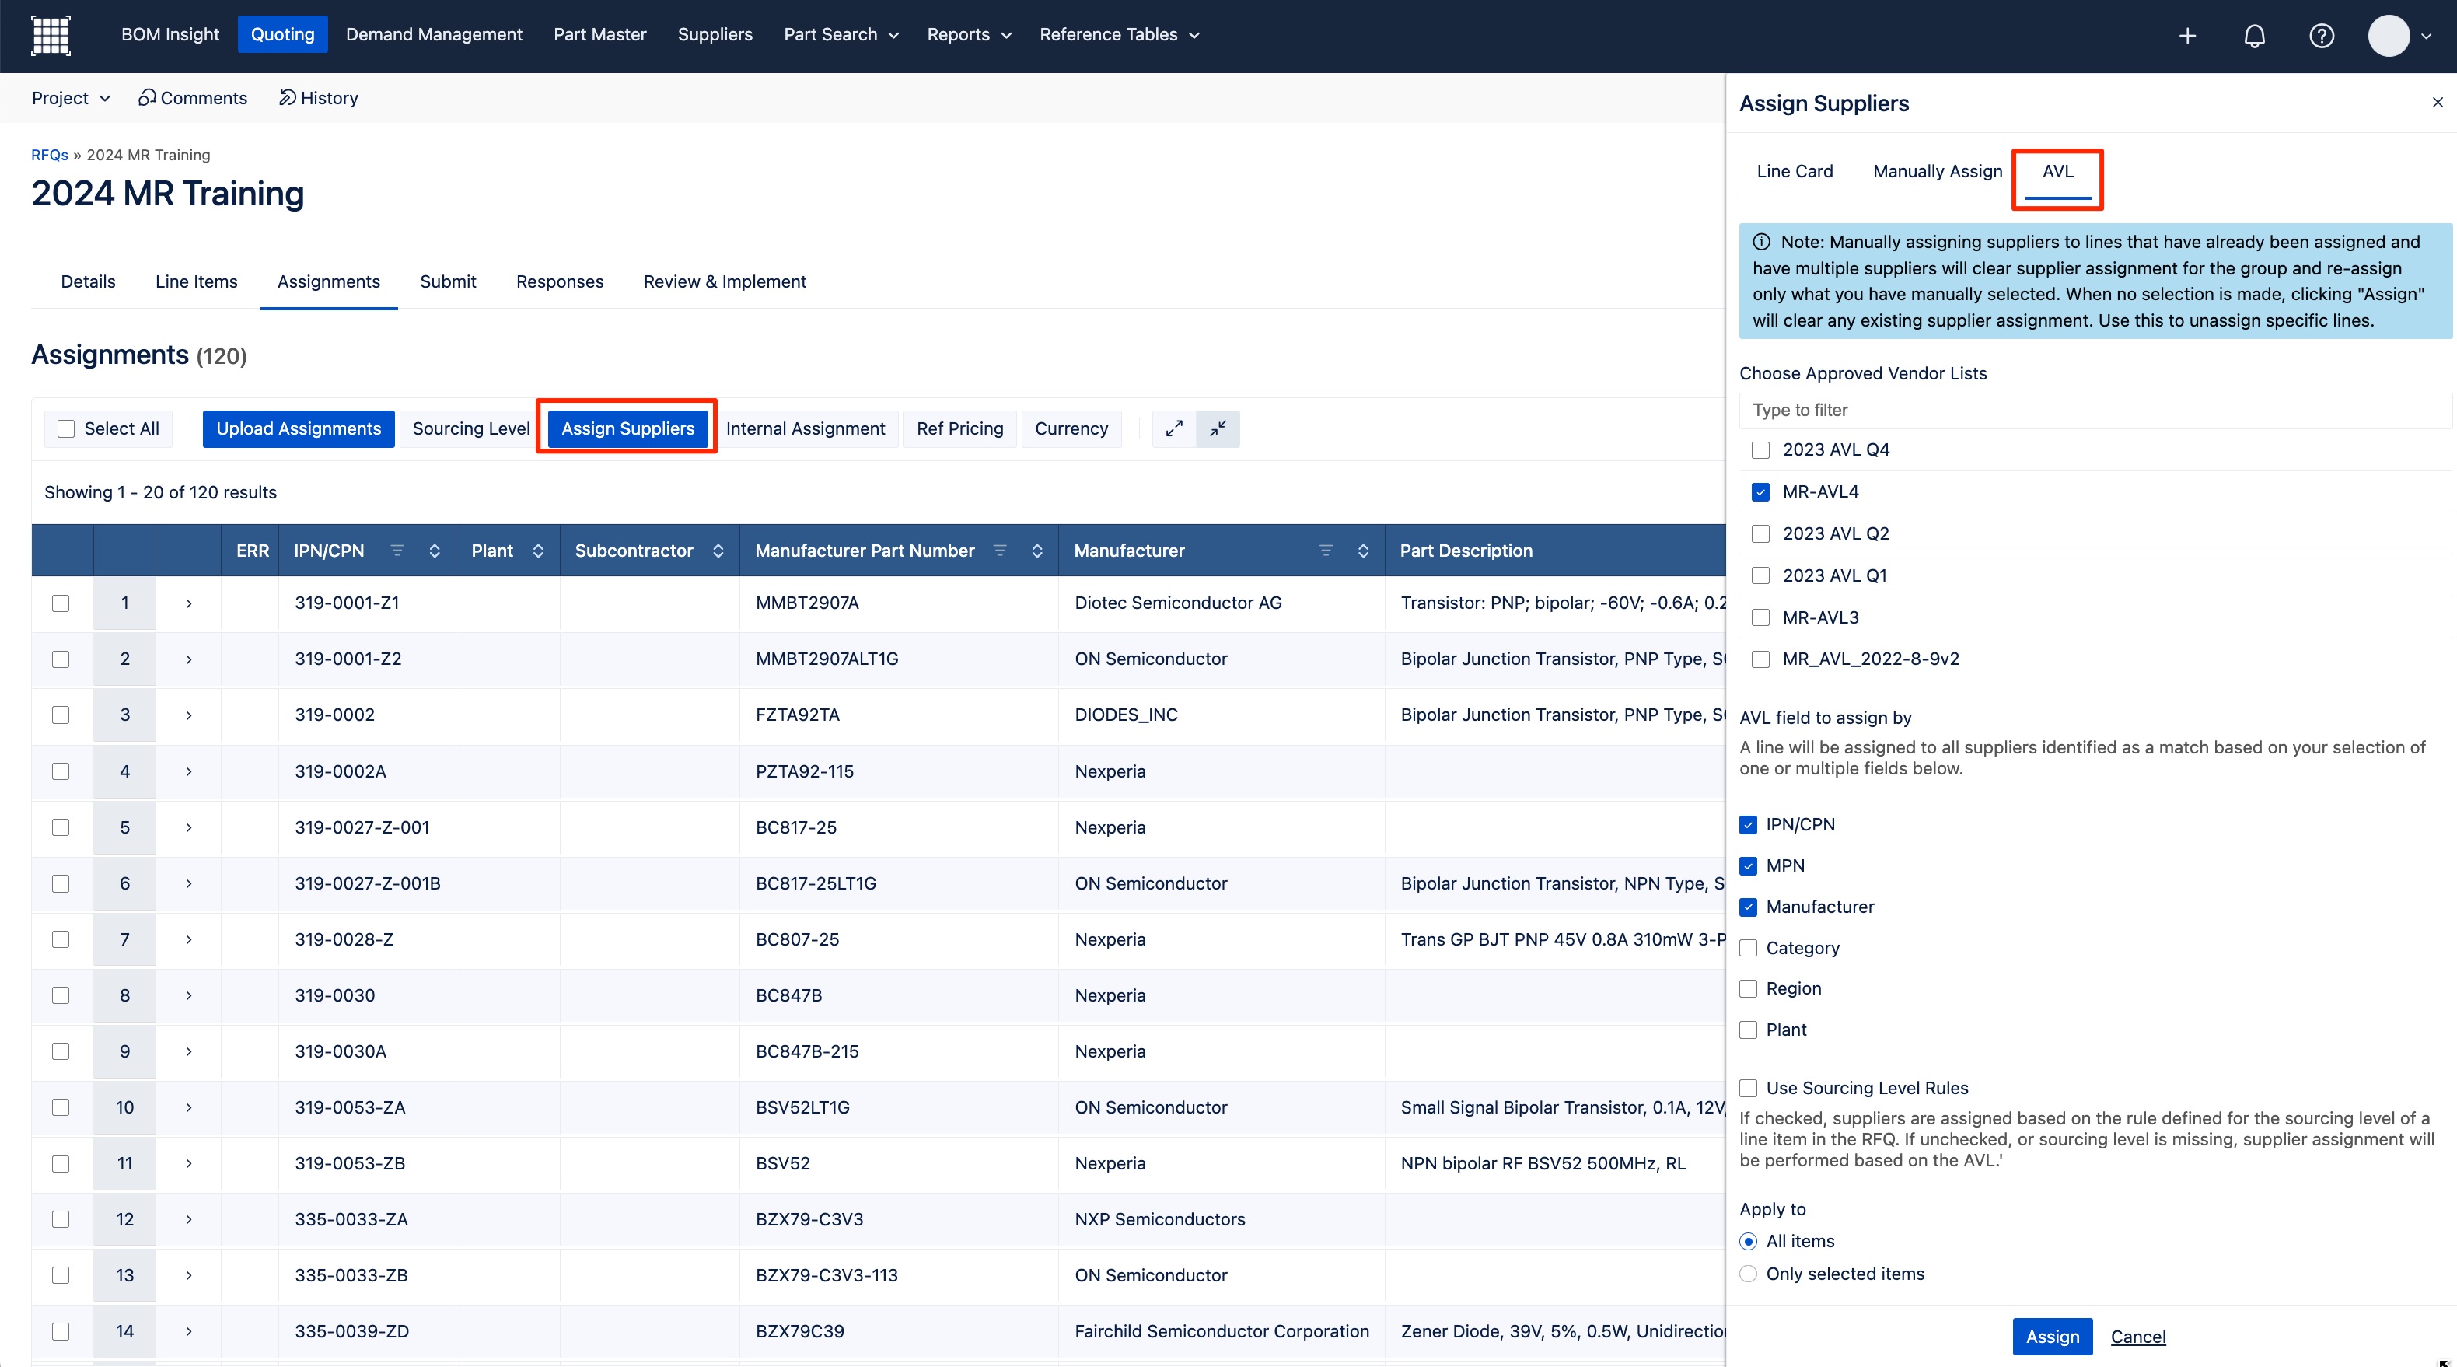
Task: Expand row 1 for 319-0001-Z1
Action: (189, 603)
